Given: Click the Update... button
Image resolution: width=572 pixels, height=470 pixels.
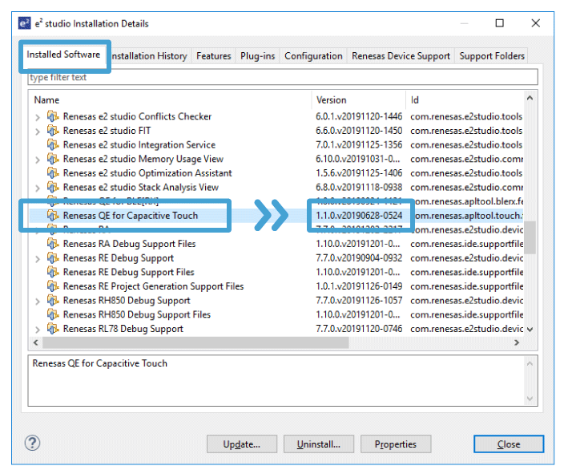Looking at the screenshot, I should (x=242, y=444).
